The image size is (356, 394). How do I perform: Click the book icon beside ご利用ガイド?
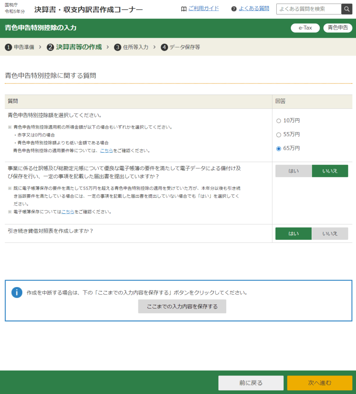(x=184, y=9)
